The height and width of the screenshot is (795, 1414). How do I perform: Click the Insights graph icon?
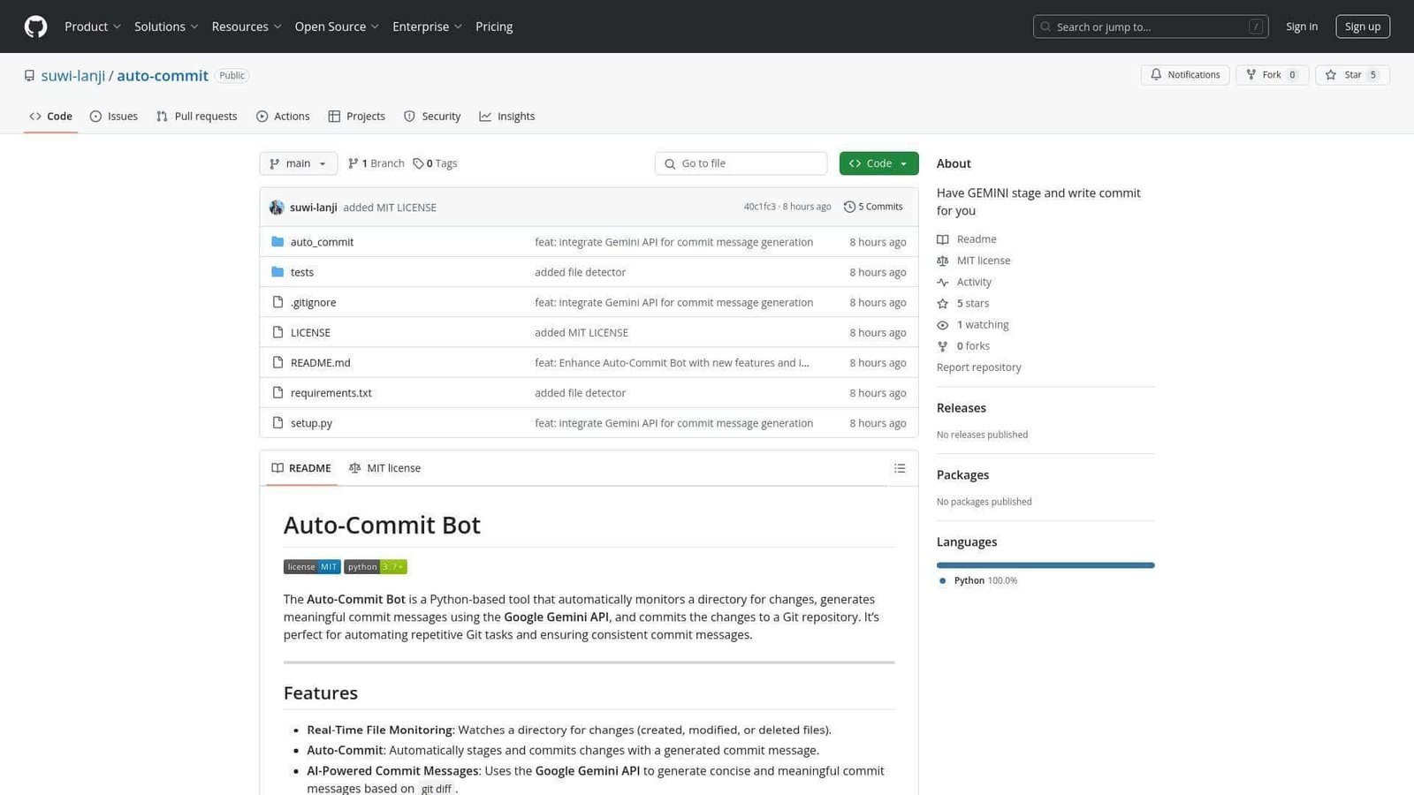[486, 116]
